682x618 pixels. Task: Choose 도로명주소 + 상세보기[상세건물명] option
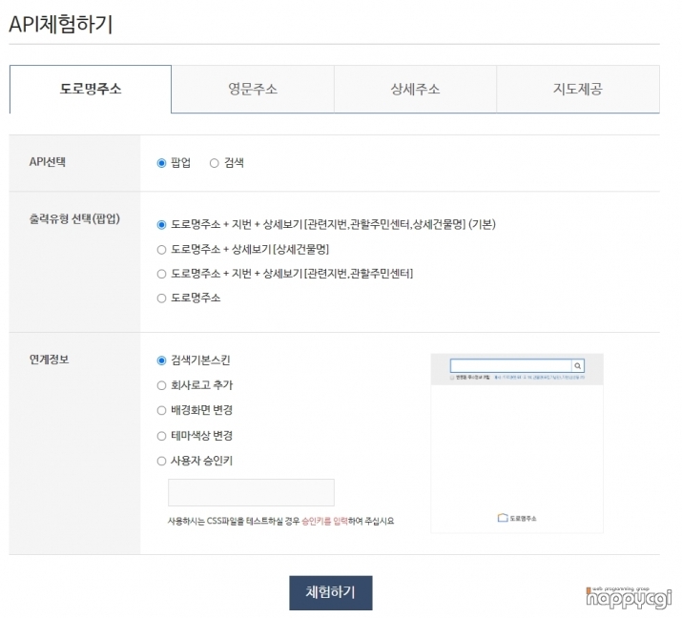[x=161, y=250]
